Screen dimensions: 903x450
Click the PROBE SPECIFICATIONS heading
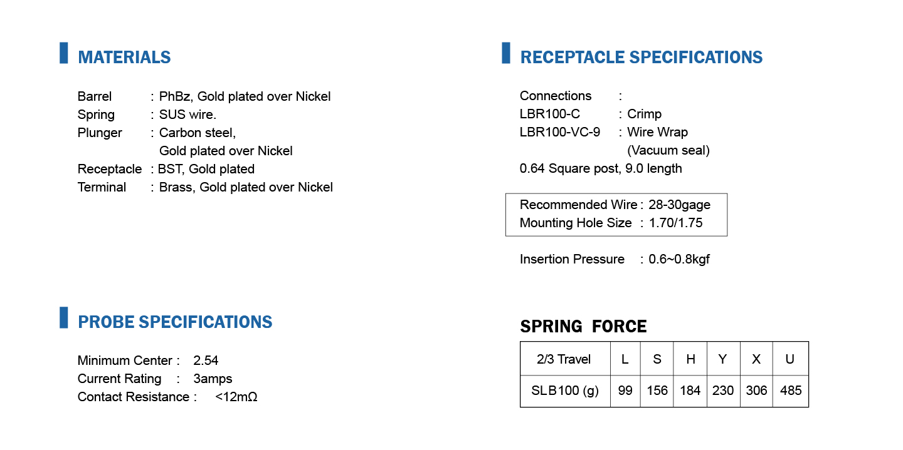(x=175, y=322)
